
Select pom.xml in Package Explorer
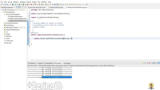(x=9, y=43)
